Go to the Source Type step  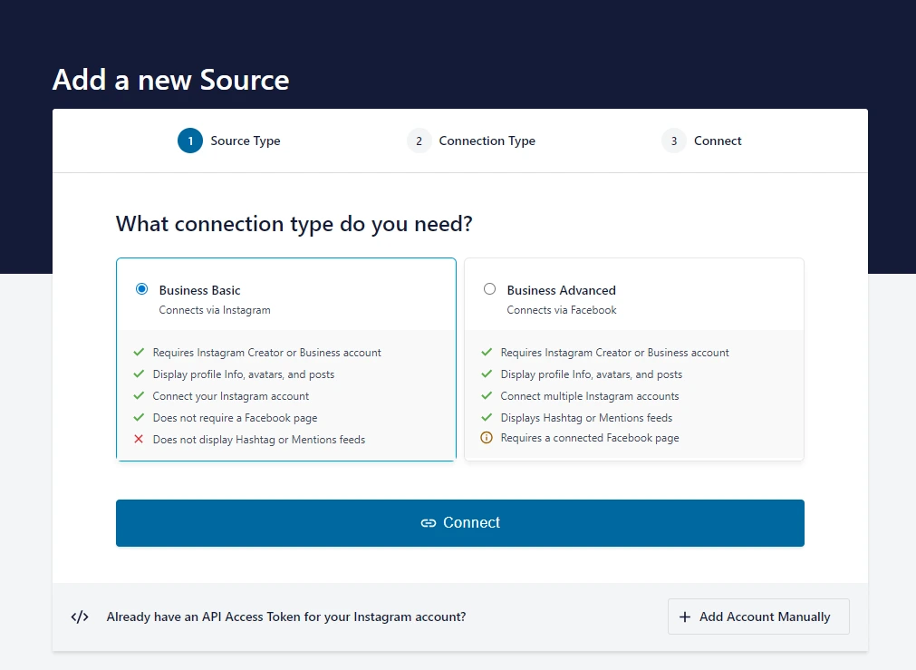[x=246, y=141]
